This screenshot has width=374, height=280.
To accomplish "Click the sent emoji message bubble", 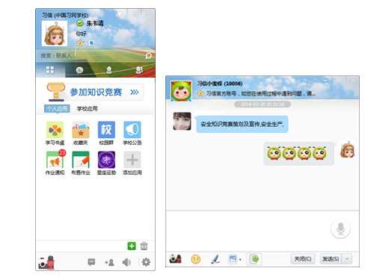I will [299, 154].
